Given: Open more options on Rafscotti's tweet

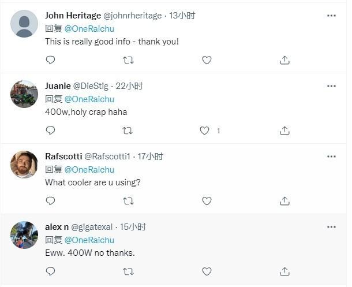Looking at the screenshot, I should click(331, 156).
